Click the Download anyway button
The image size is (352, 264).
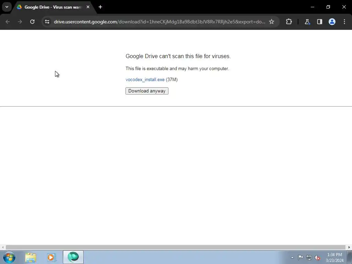click(147, 91)
